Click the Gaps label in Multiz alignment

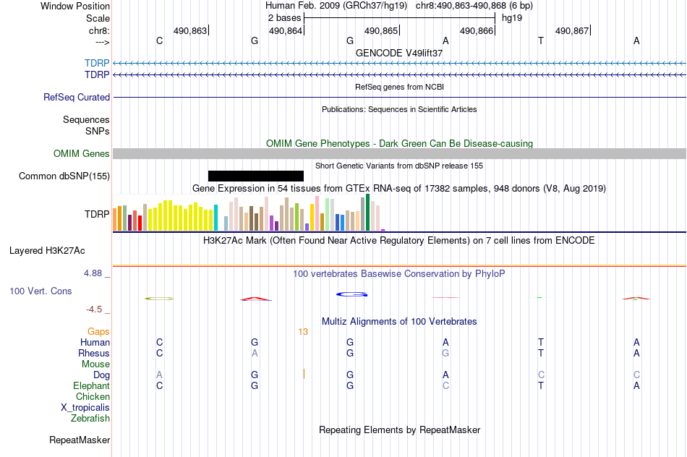pyautogui.click(x=98, y=332)
